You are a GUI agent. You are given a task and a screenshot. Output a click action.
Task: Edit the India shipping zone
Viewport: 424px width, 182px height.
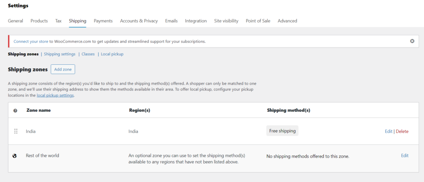(x=388, y=131)
